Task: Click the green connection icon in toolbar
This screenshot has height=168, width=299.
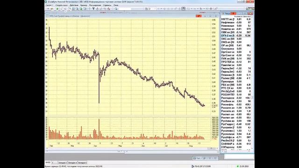Action: coord(57,9)
